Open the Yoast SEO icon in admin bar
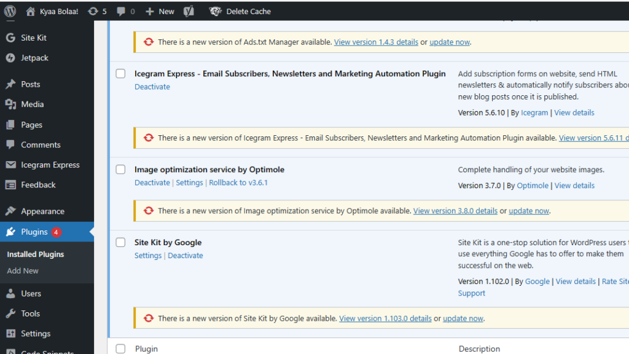The height and width of the screenshot is (354, 629). tap(189, 11)
